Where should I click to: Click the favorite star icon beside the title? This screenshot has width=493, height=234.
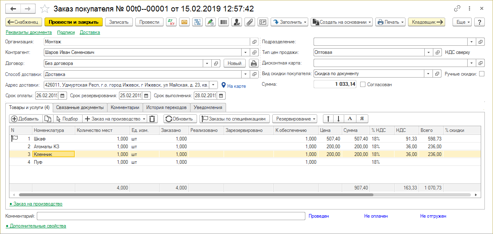(45, 9)
